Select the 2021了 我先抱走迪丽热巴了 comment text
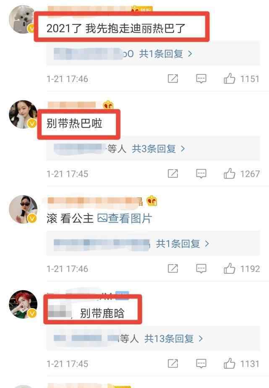Screen dimensions: 269x388 (116, 28)
